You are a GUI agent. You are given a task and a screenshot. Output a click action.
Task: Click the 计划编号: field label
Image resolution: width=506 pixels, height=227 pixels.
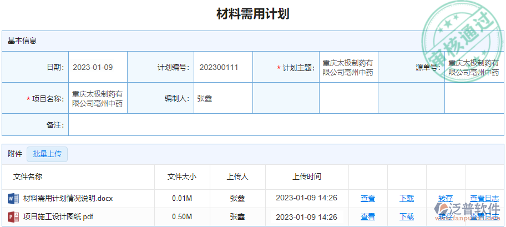click(173, 68)
